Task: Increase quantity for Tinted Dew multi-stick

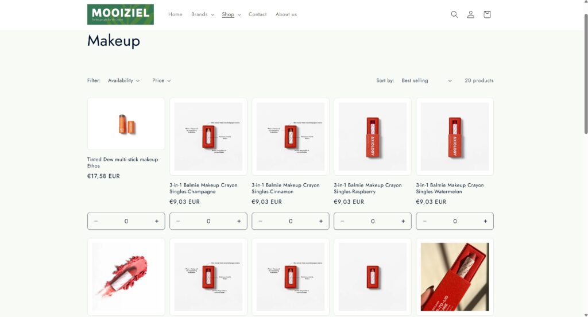Action: point(157,221)
